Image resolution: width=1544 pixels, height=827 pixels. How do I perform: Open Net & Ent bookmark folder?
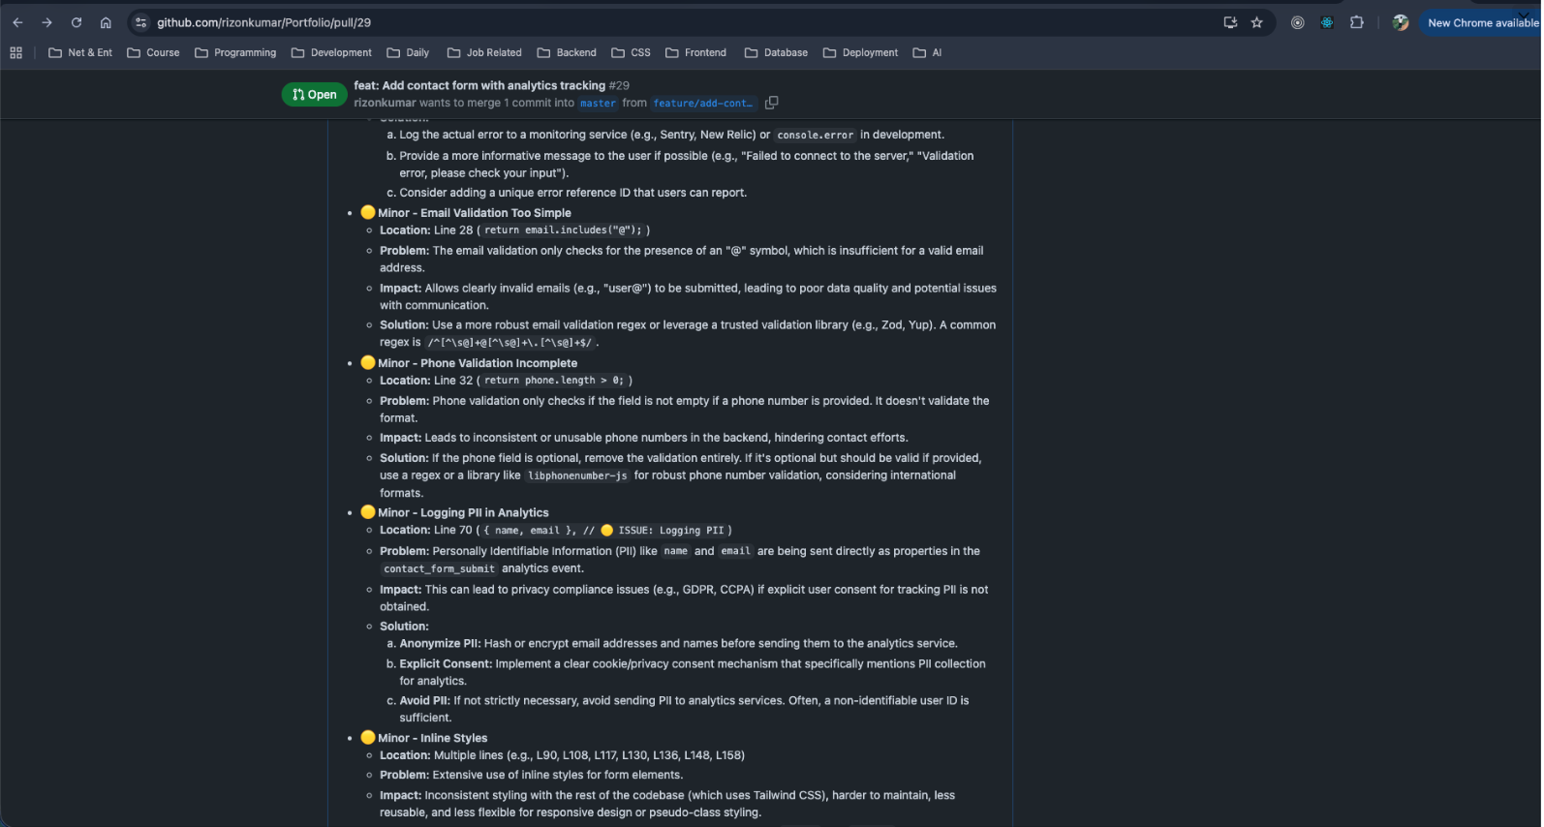[x=80, y=52]
